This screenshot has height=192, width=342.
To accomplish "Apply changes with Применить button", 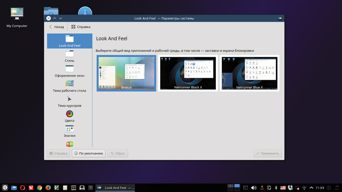I will point(268,153).
